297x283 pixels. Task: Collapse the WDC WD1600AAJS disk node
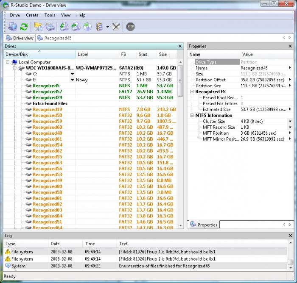(14, 68)
